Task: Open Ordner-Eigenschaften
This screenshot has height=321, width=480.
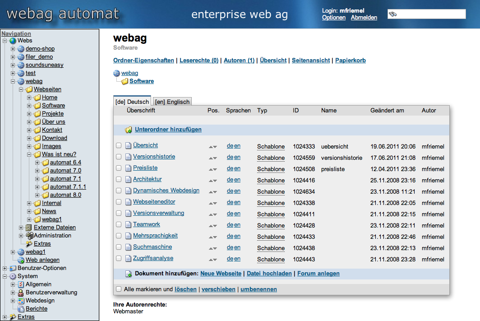Action: click(143, 60)
